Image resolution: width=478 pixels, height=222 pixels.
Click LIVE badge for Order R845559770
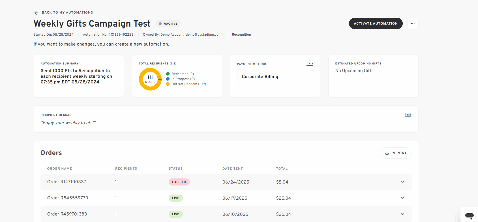(x=176, y=198)
